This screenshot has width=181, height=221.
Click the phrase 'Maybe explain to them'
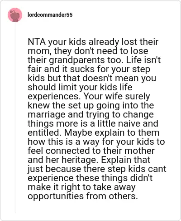click(112, 133)
